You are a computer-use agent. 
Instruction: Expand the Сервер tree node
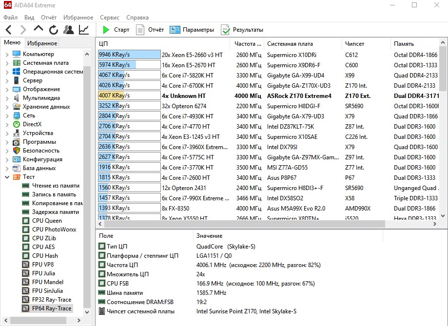[7, 81]
